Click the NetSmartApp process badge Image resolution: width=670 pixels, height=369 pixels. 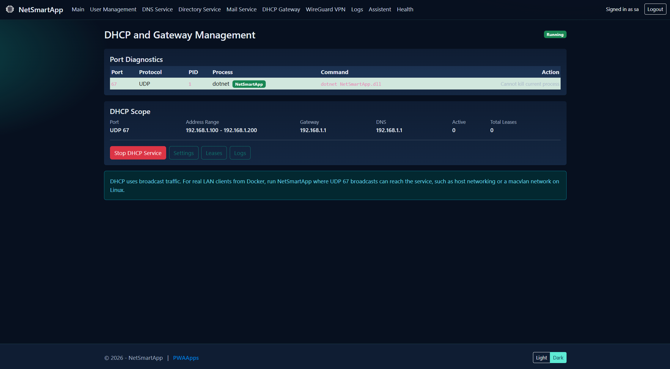tap(249, 84)
